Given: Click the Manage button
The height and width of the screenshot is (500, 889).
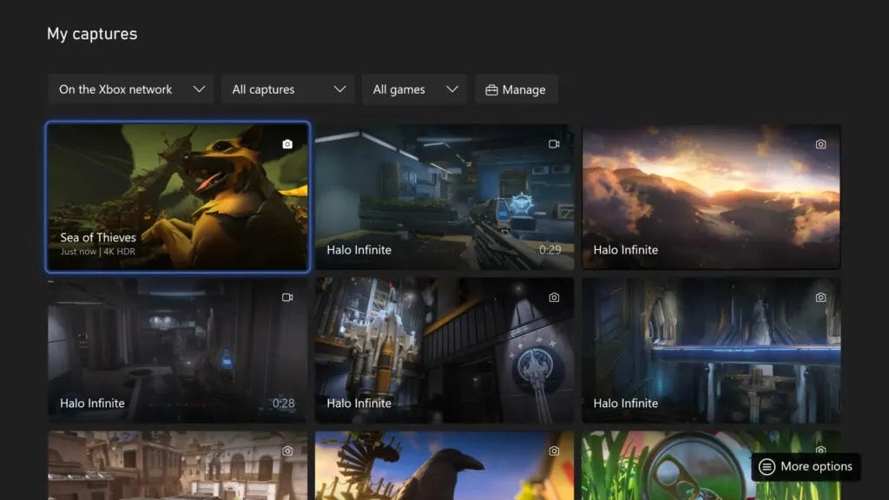Looking at the screenshot, I should [x=517, y=89].
